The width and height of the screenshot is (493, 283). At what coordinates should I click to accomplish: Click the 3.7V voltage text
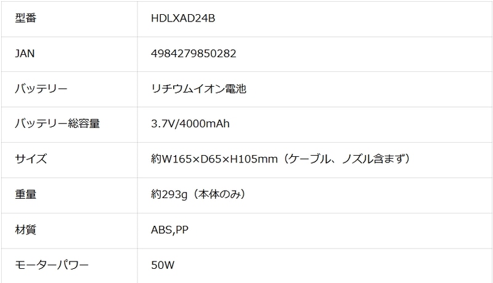(161, 124)
